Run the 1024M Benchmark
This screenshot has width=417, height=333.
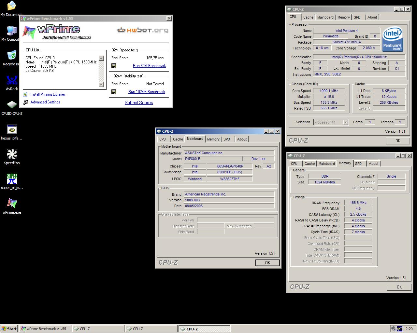coord(147,92)
